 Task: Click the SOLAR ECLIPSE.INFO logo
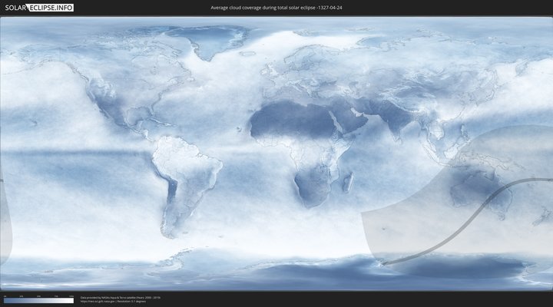pos(38,7)
